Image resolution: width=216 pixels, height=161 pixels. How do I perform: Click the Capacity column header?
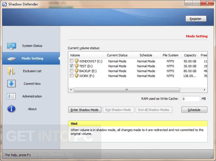coord(190,55)
